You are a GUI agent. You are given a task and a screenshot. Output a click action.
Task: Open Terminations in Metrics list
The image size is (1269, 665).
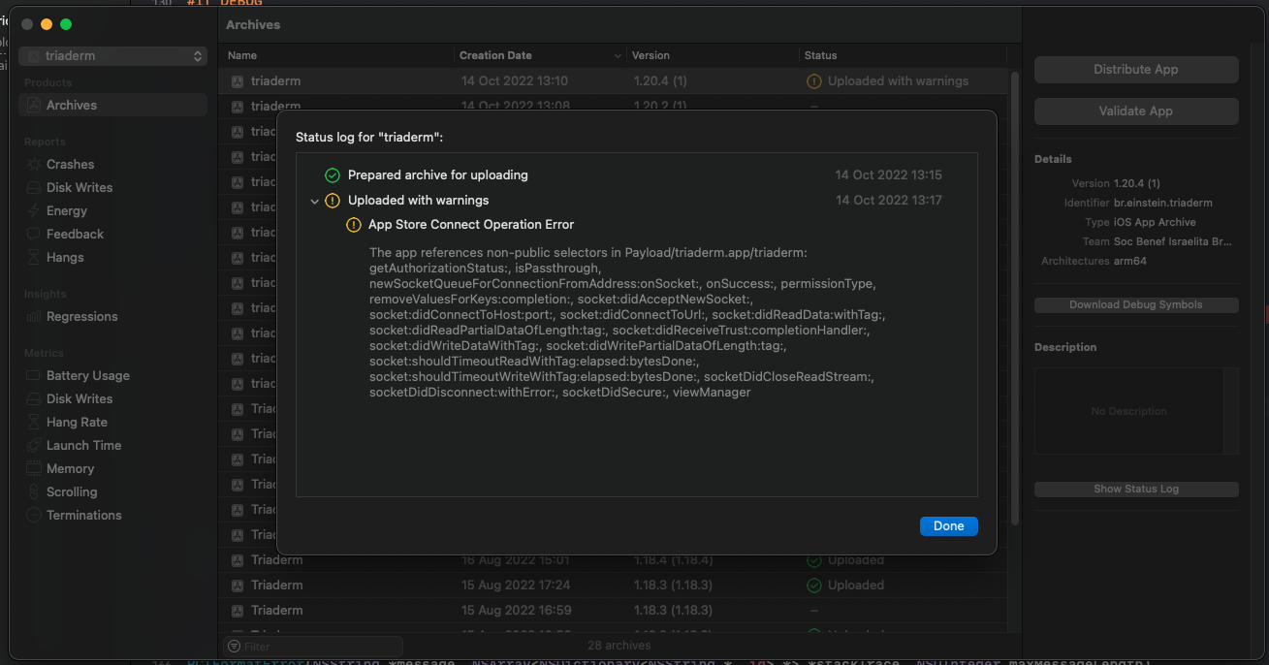coord(83,516)
